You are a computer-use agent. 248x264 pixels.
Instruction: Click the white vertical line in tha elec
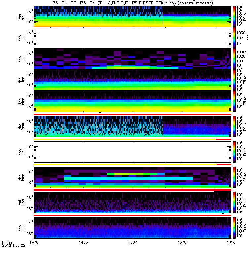pyautogui.click(x=163, y=16)
